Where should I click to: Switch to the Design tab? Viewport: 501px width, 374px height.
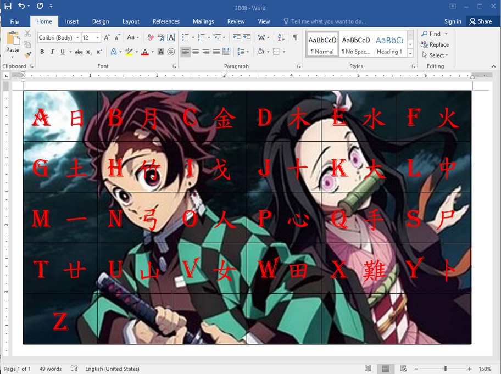coord(101,21)
